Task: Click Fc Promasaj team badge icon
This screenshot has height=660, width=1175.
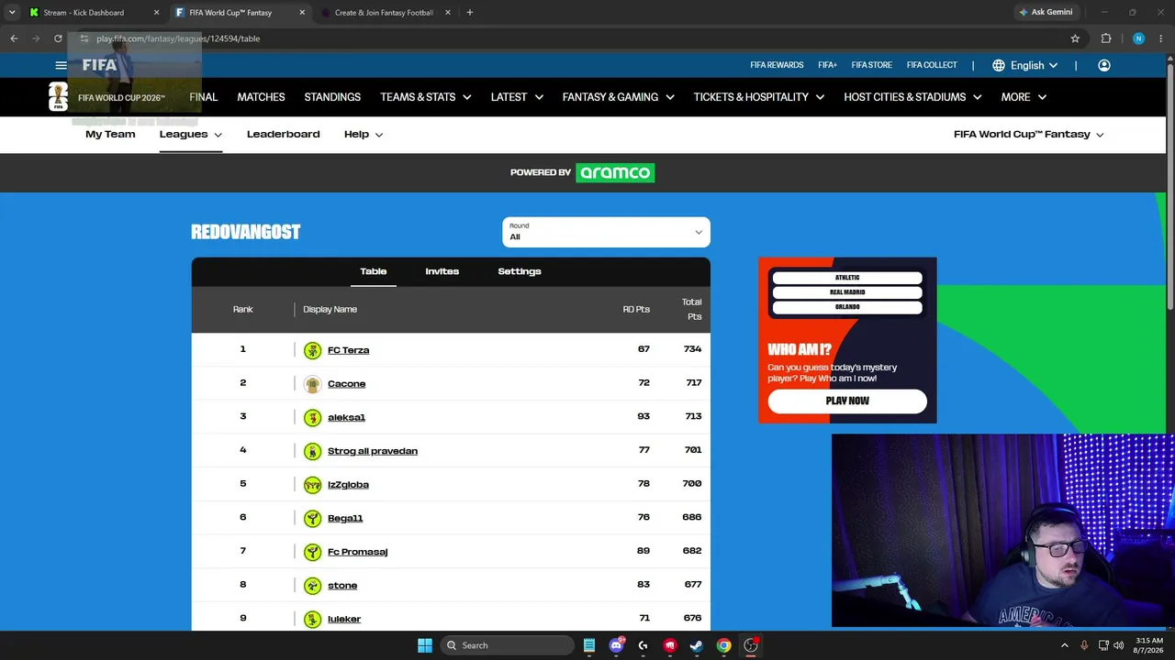Action: (x=312, y=552)
